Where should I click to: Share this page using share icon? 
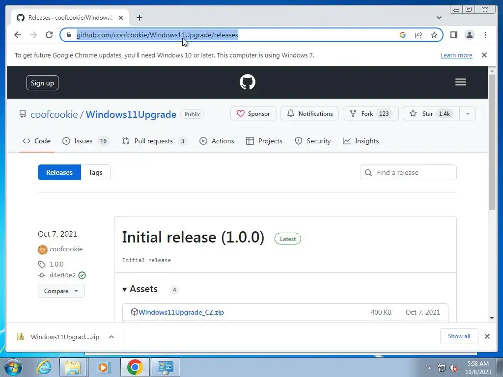[419, 35]
